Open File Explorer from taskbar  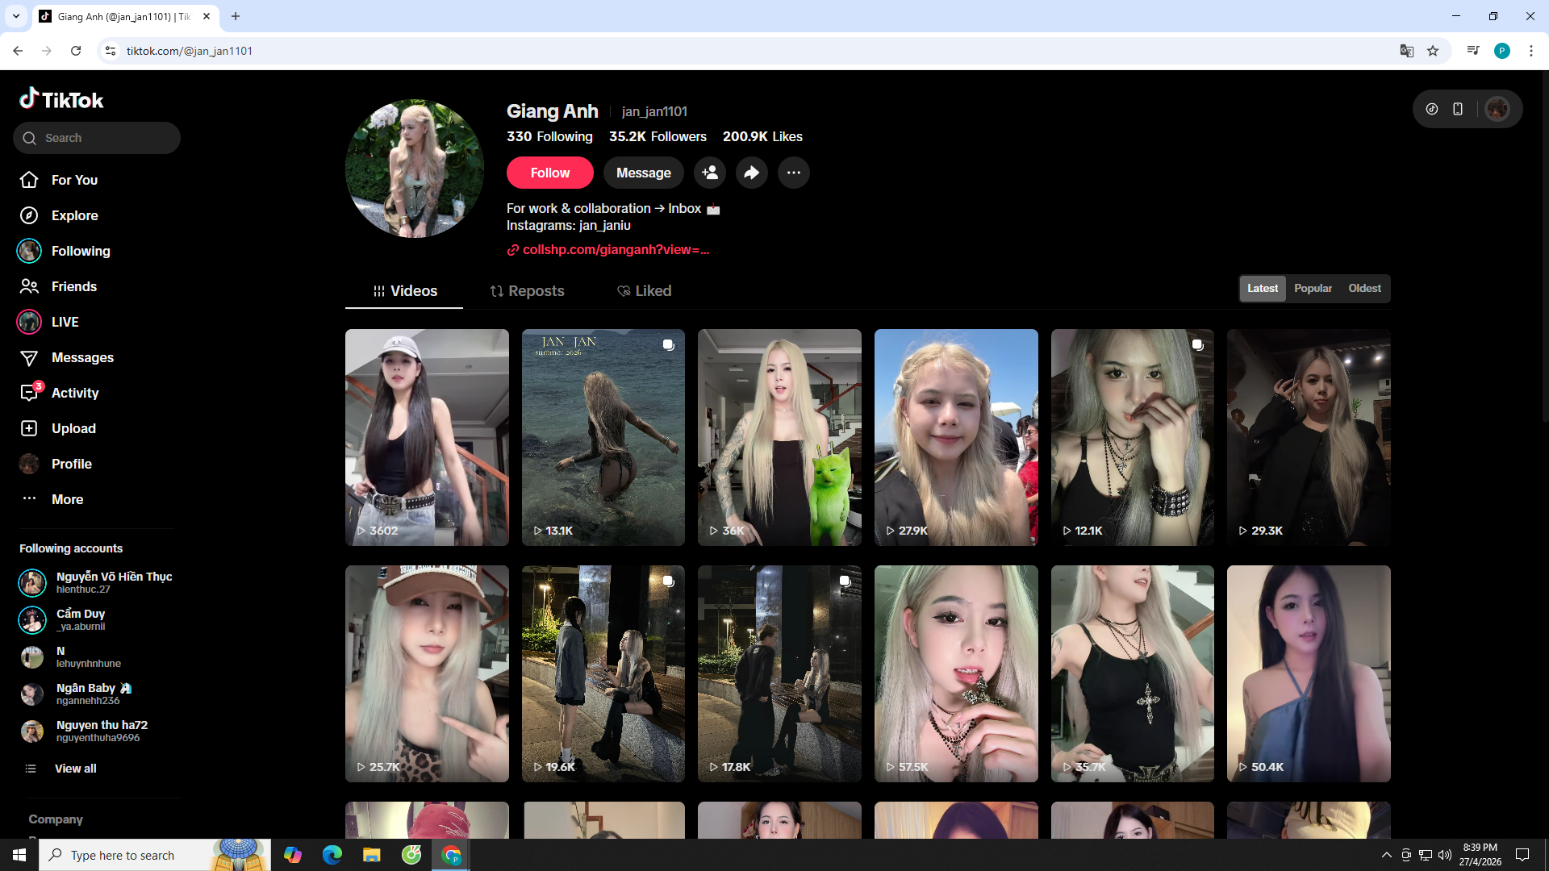point(371,855)
